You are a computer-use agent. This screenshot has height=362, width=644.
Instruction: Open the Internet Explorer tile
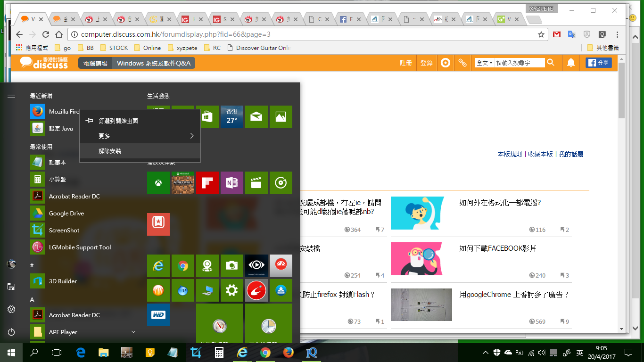point(158,266)
